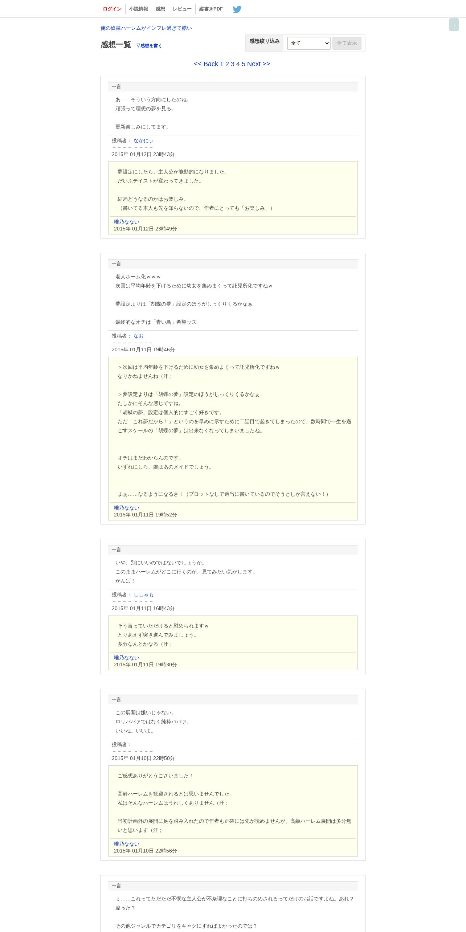Screen dimensions: 466x932
Task: Go to page 3 in pagination
Action: click(x=233, y=64)
